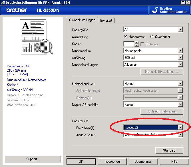The height and width of the screenshot is (167, 191).
Task: Click the Standard button
Action: pyautogui.click(x=169, y=150)
